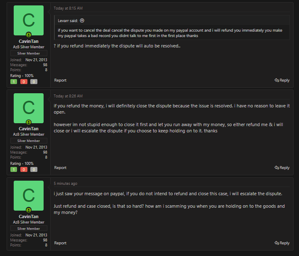Open the "Today at 8:15 AM" timestamp link
The image size is (299, 256).
point(68,8)
